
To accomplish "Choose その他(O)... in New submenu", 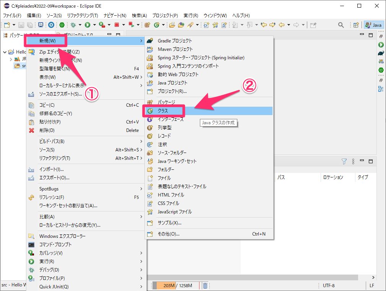I will [x=209, y=234].
